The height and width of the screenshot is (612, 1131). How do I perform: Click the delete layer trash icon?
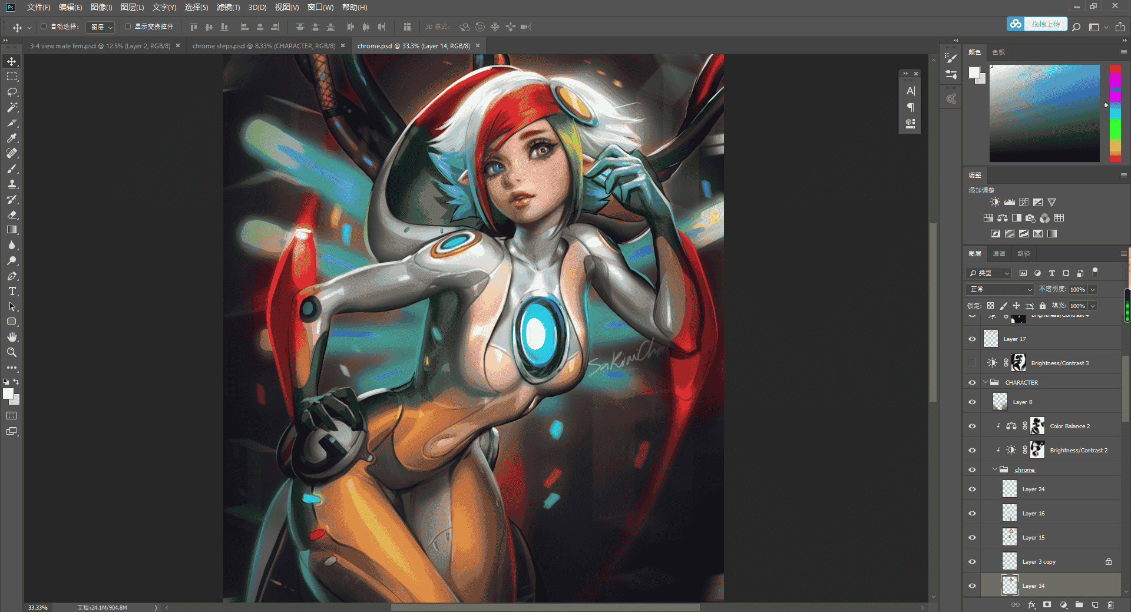point(1110,605)
